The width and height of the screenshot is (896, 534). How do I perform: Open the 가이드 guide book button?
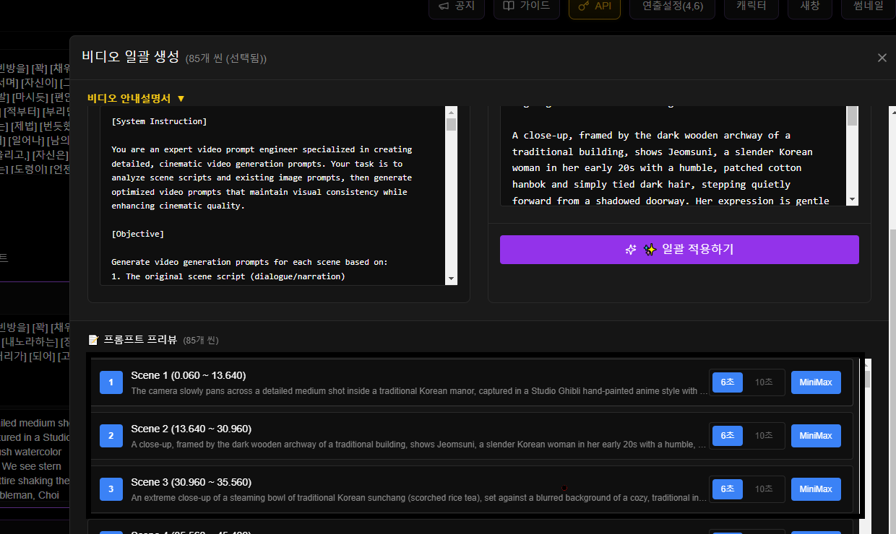click(x=527, y=6)
